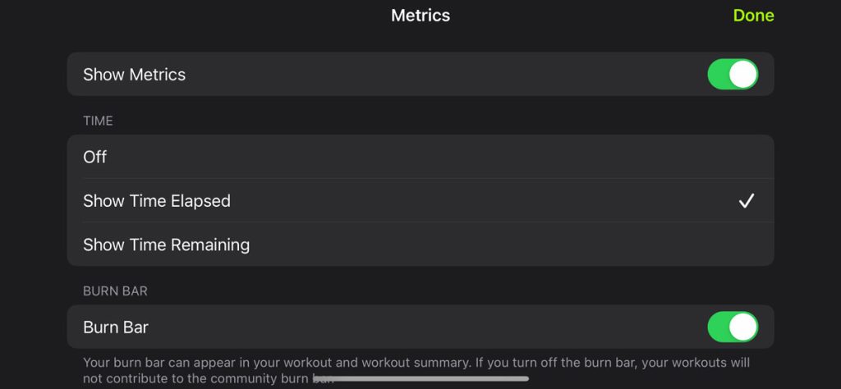Click empty right side of Show Time Remaining row
The image size is (841, 389).
[575, 245]
